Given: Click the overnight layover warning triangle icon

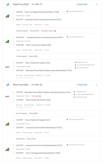Looking at the screenshot, I should pos(55,31).
